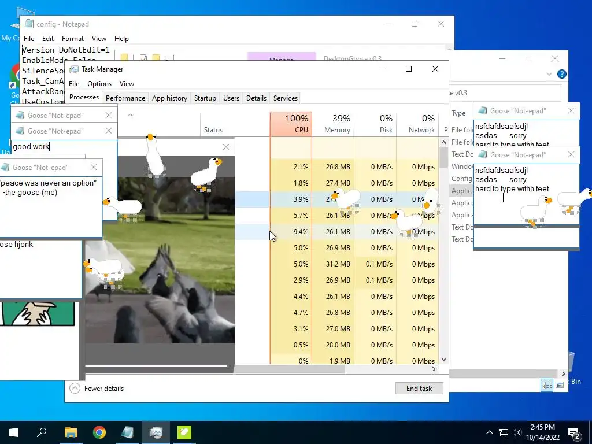
Task: Select the Task Manager taskbar icon
Action: pyautogui.click(x=156, y=432)
